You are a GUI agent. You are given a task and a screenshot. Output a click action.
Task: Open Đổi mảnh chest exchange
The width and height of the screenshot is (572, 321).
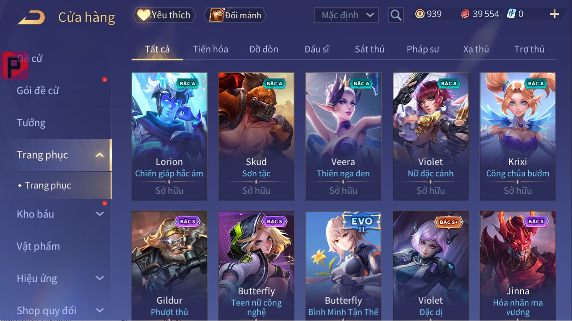click(235, 15)
